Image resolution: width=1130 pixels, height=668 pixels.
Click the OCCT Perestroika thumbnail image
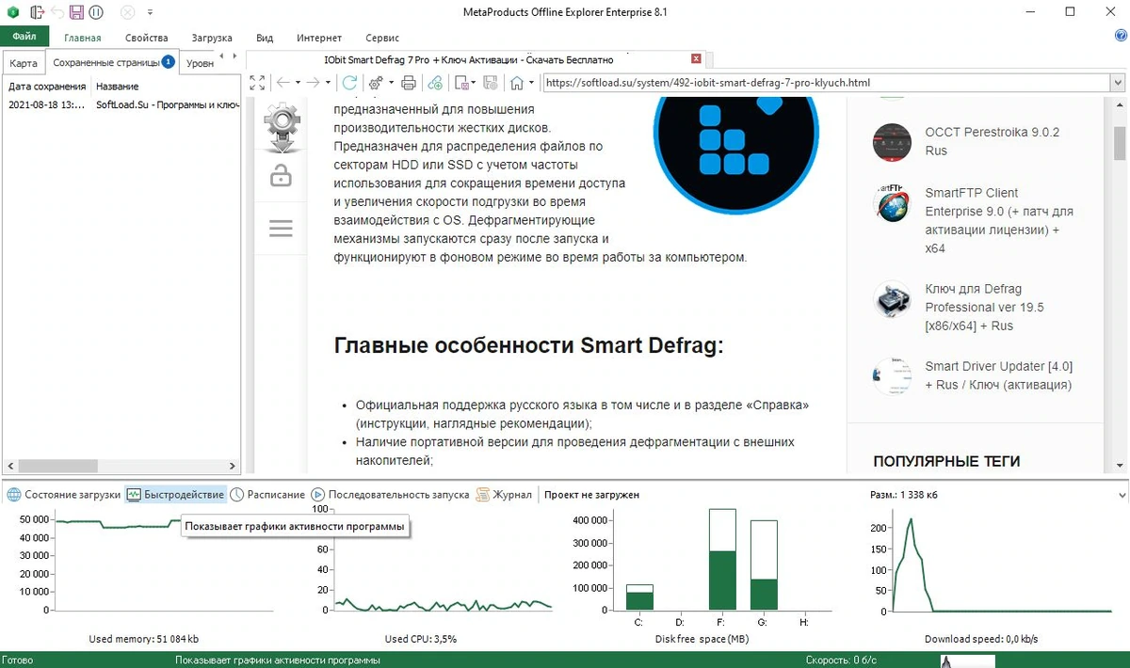(891, 141)
